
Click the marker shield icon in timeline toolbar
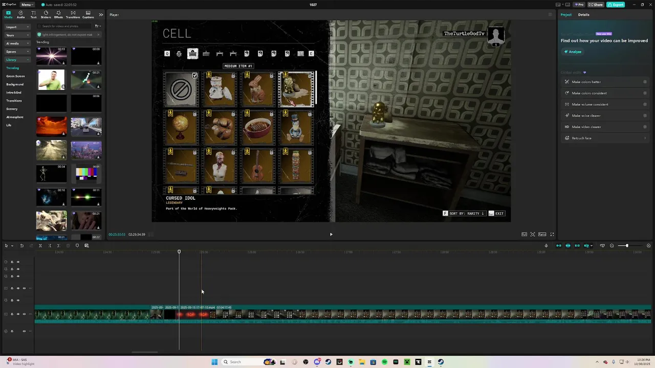(x=77, y=246)
